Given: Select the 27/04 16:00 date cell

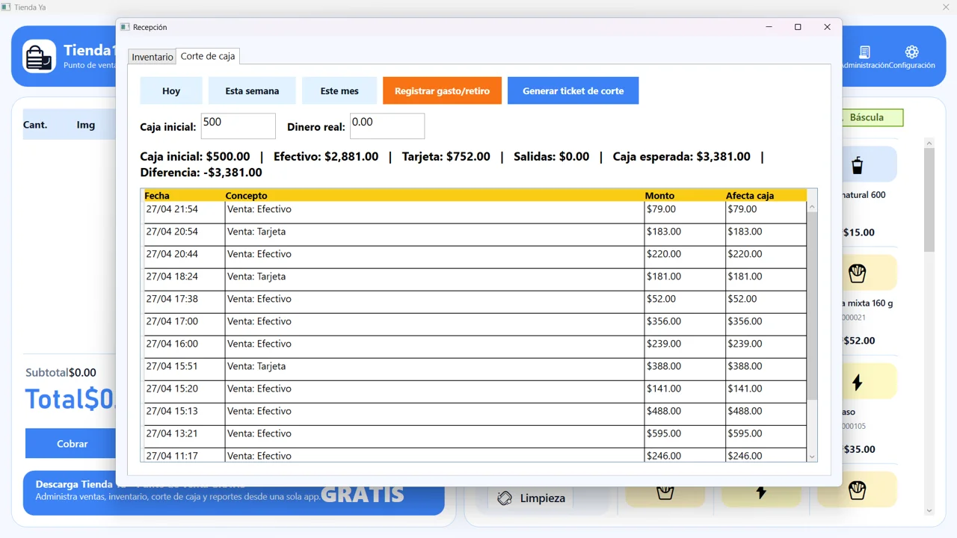Looking at the screenshot, I should click(184, 347).
